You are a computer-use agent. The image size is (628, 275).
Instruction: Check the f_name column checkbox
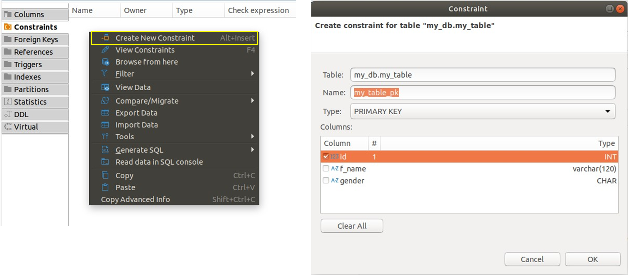pos(326,168)
